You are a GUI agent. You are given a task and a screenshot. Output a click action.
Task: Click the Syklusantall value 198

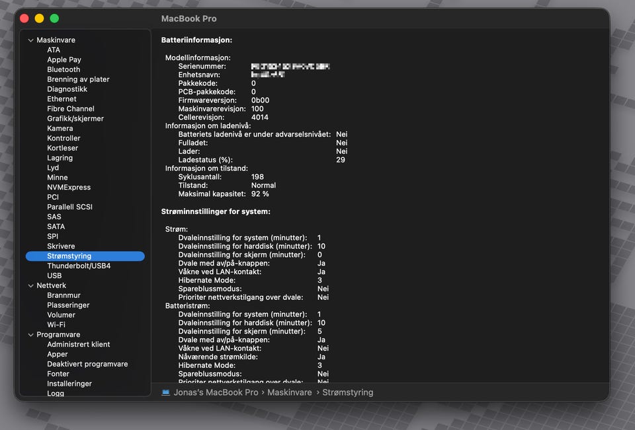tap(257, 177)
